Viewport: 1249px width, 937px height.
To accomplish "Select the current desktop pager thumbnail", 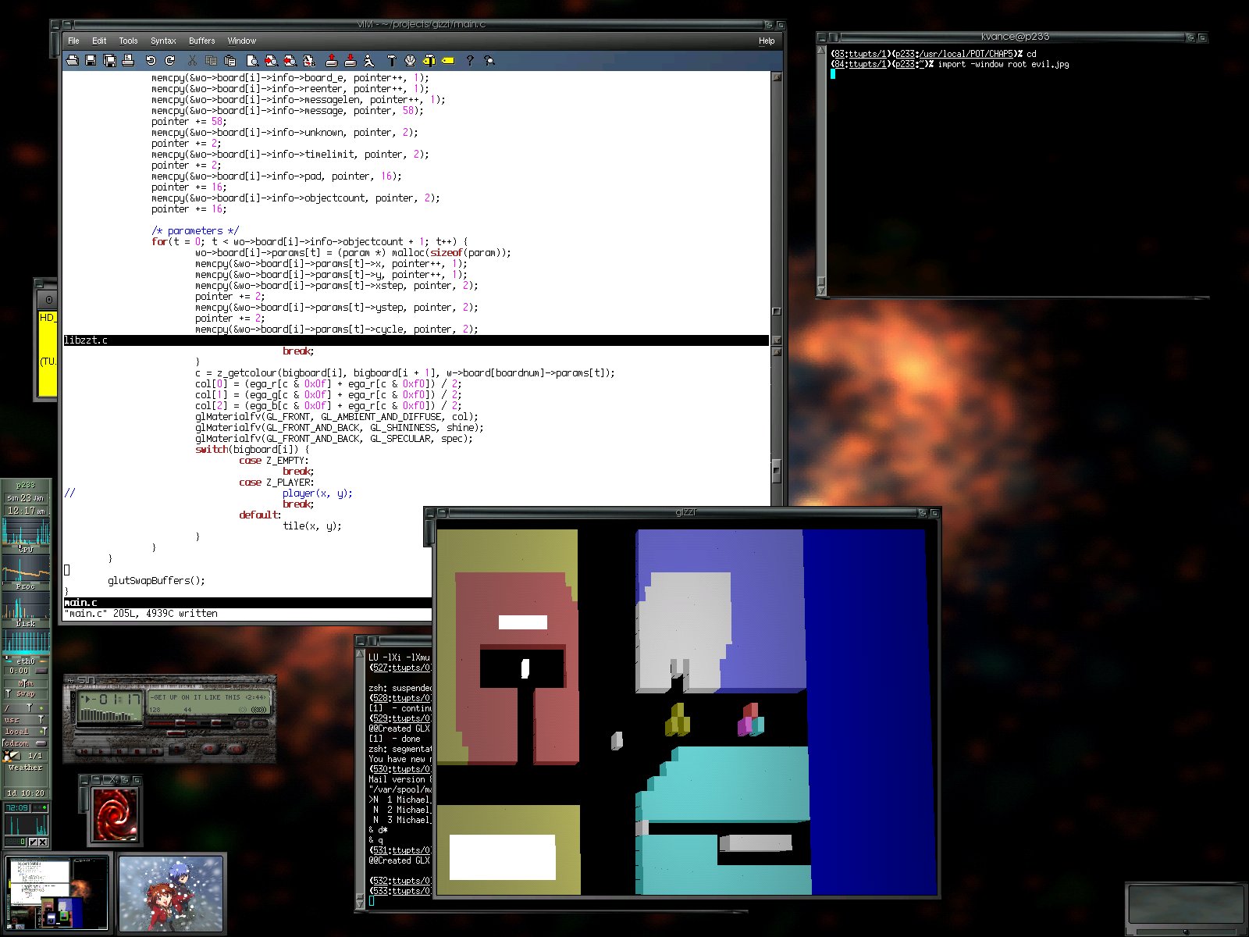I will pos(56,892).
